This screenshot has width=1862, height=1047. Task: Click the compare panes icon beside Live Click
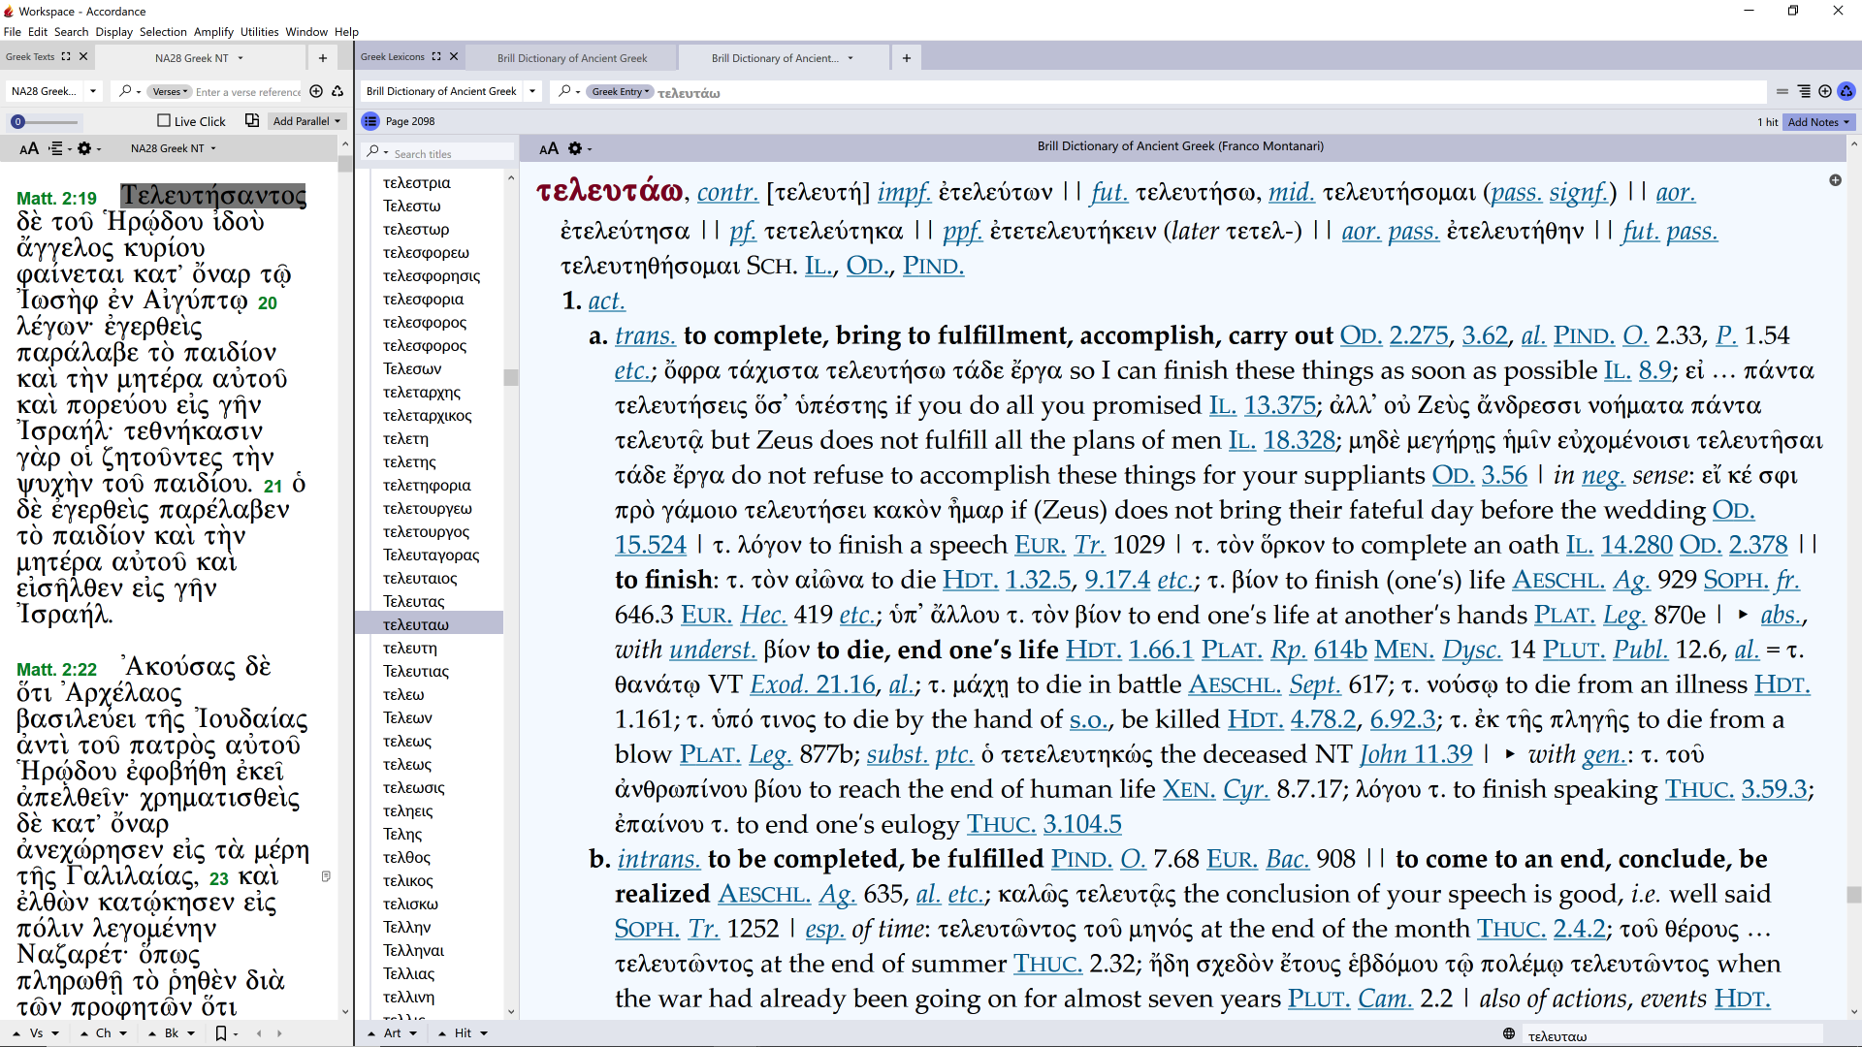252,120
